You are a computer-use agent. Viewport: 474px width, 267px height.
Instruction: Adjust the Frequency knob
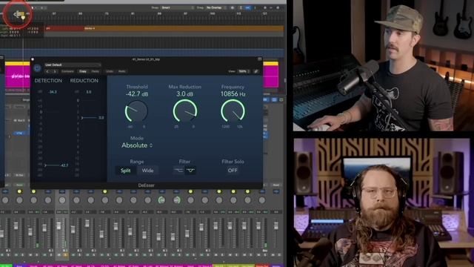click(233, 111)
